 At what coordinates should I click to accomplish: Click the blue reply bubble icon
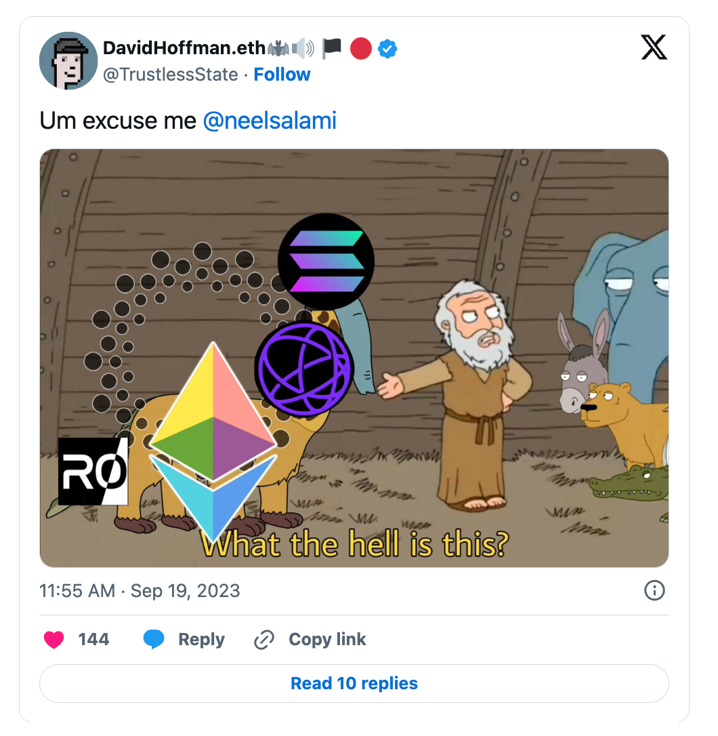(x=154, y=639)
